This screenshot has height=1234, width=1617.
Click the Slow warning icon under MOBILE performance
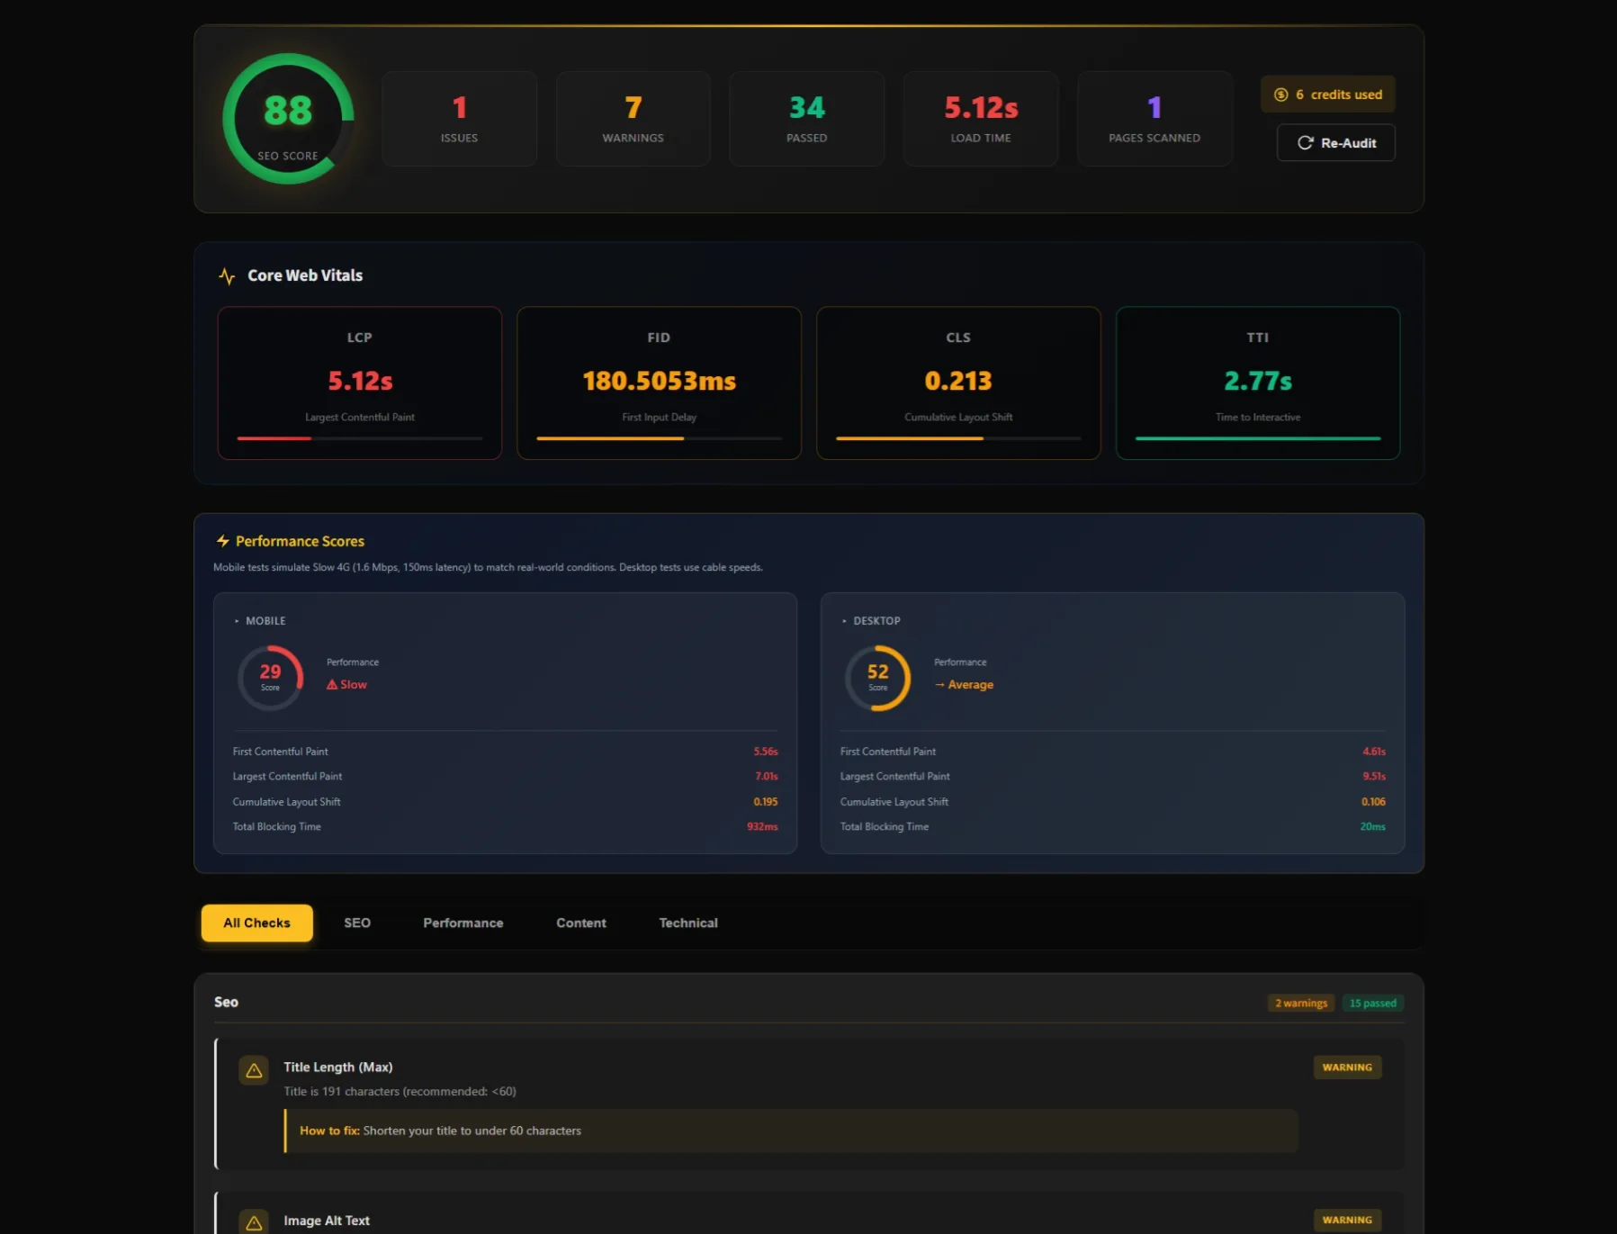click(x=333, y=684)
